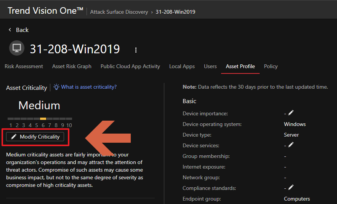Switch to the Policy tab
Screen dimensions: 337x204
pos(271,66)
